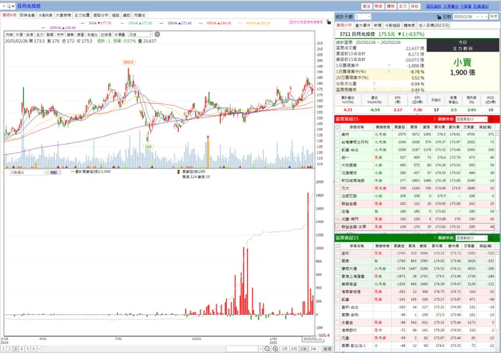
Task: Switch to the 分點K線 tab
Action: 45,15
